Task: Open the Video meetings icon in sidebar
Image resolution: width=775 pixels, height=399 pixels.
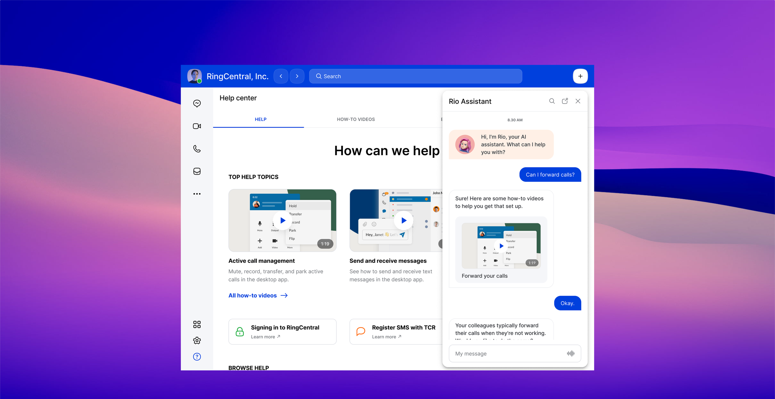Action: (197, 126)
